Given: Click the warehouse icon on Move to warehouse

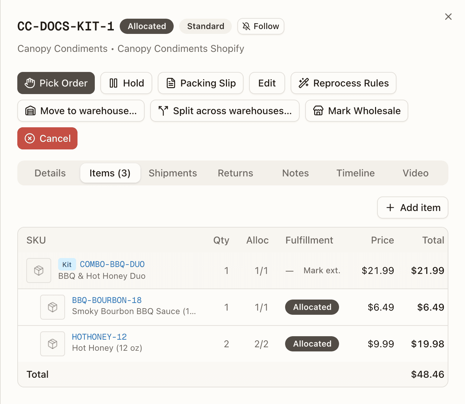Looking at the screenshot, I should click(30, 111).
